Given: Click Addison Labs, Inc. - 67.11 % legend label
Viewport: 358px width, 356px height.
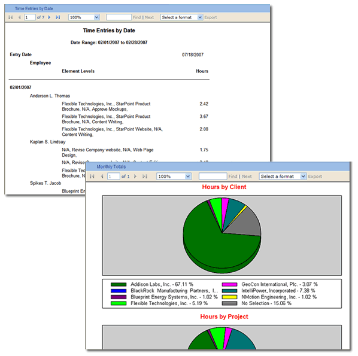Looking at the screenshot, I should tap(162, 285).
